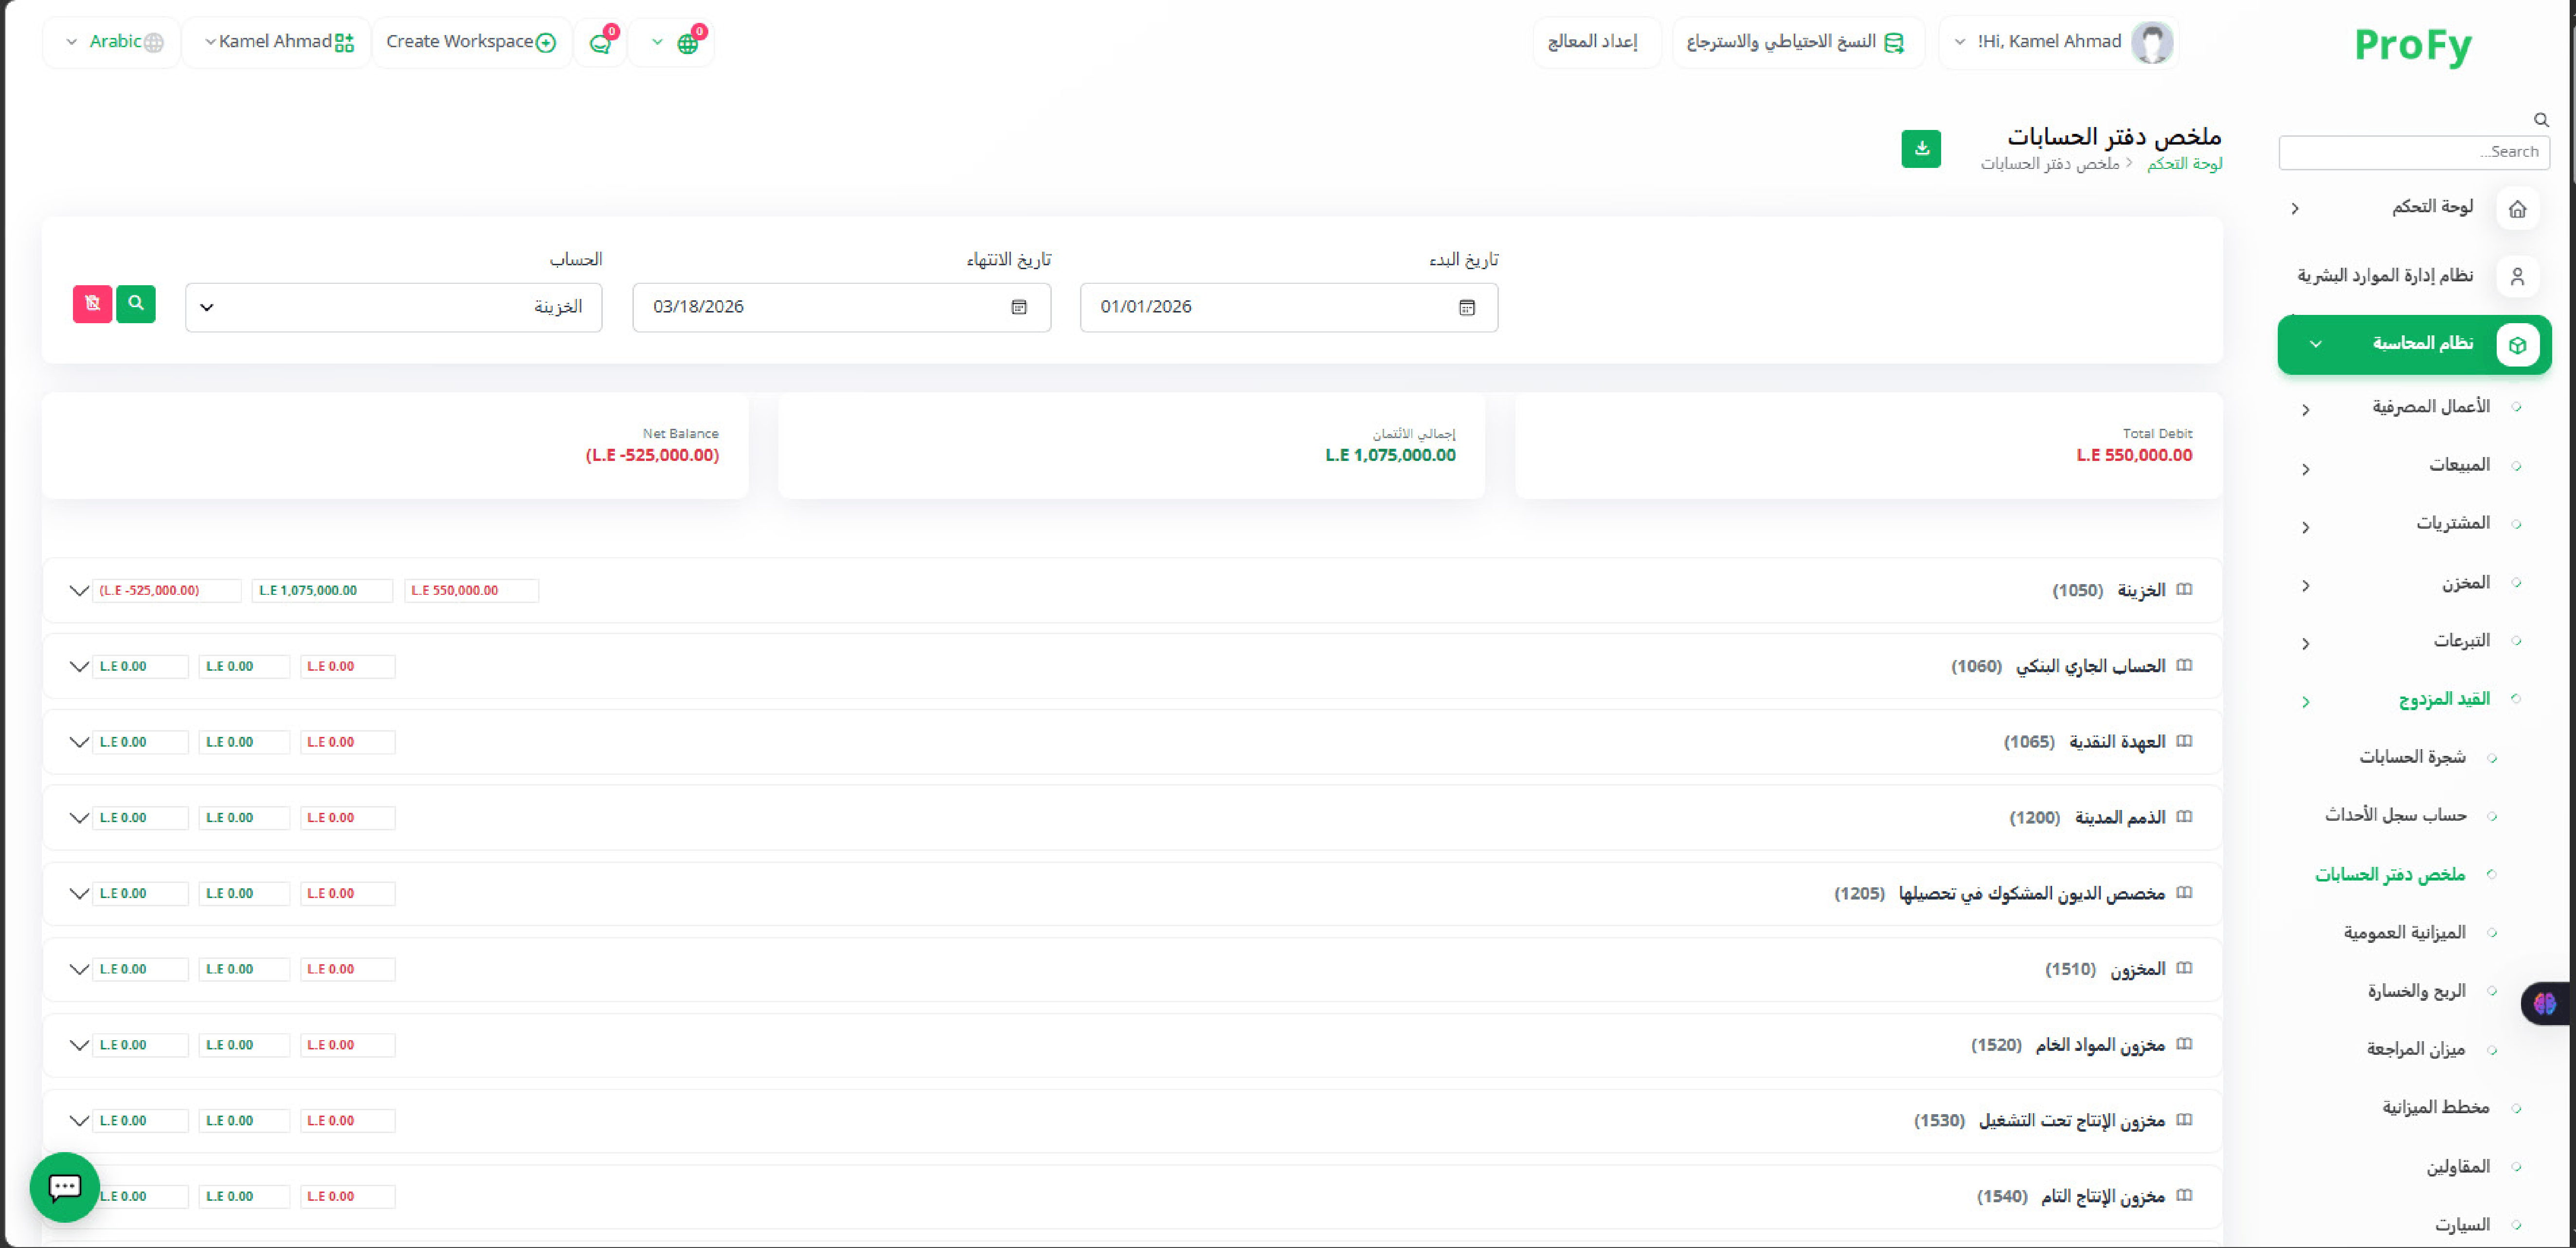This screenshot has width=2576, height=1248.
Task: Open the Kamel Ahmad workspace dropdown
Action: point(278,42)
